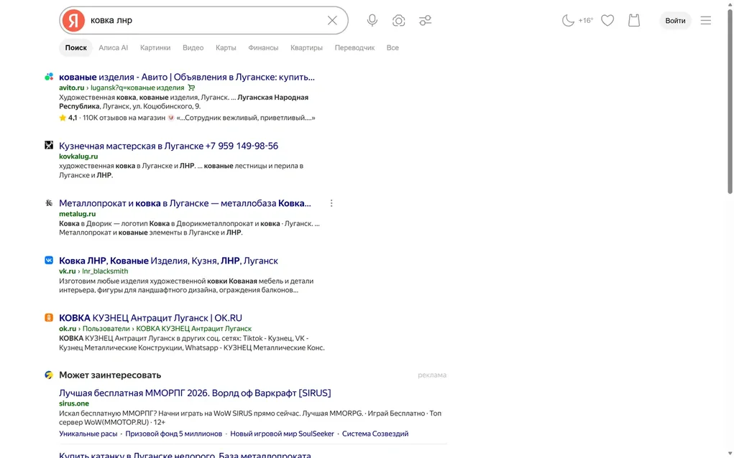Click the Войти login button
The width and height of the screenshot is (734, 458).
click(x=675, y=21)
